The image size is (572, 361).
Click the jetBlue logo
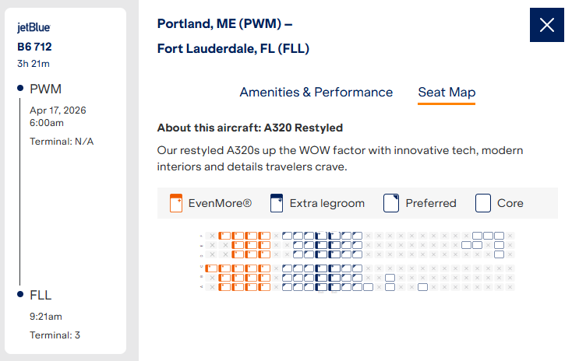point(34,27)
